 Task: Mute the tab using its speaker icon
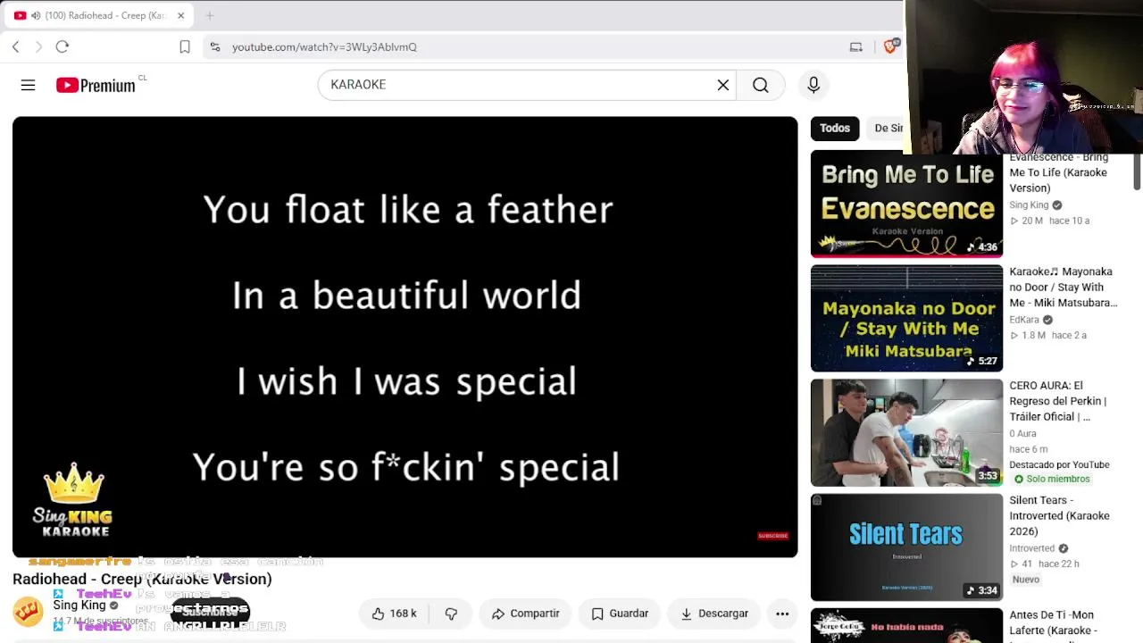coord(36,15)
